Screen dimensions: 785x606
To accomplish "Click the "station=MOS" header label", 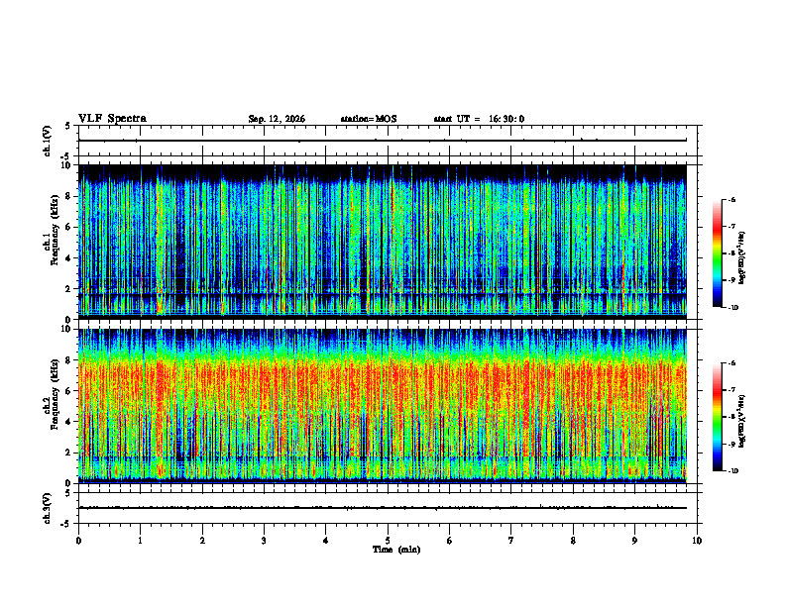I will tap(369, 119).
